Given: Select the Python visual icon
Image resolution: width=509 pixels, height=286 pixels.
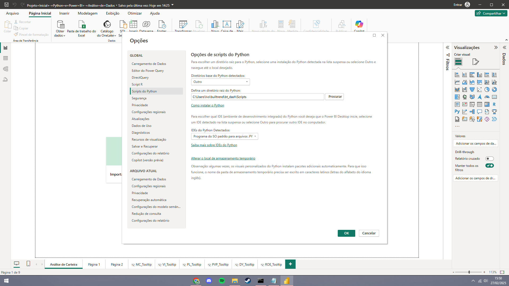Looking at the screenshot, I should [457, 112].
